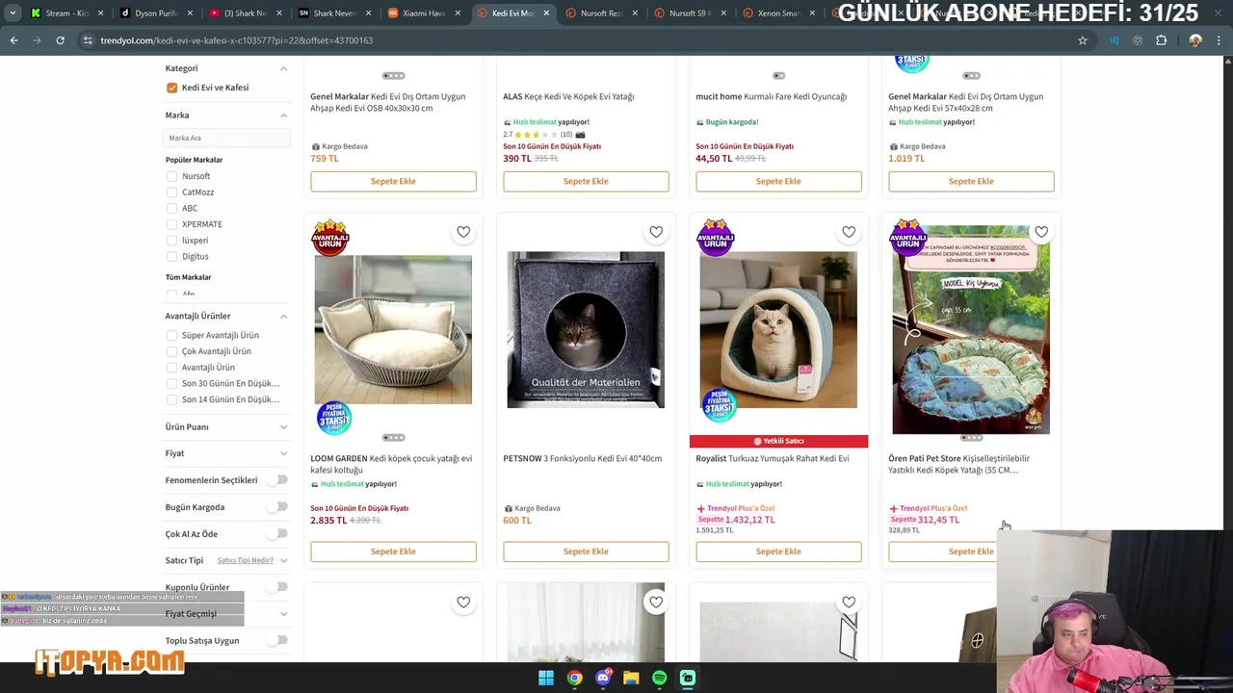Open the Ören Pati cushion bed image
The width and height of the screenshot is (1233, 693).
[971, 329]
